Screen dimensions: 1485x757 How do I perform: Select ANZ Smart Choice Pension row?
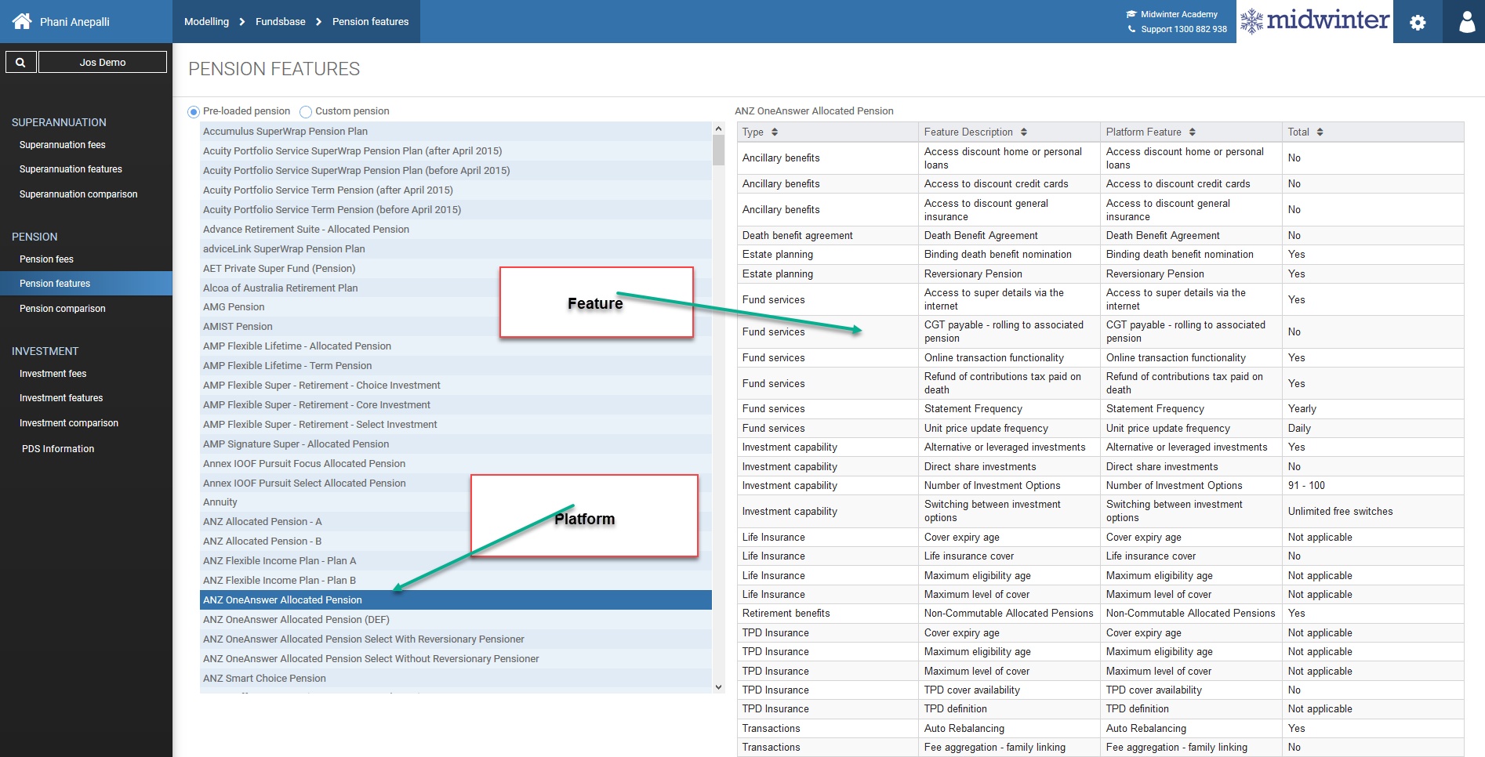click(456, 679)
